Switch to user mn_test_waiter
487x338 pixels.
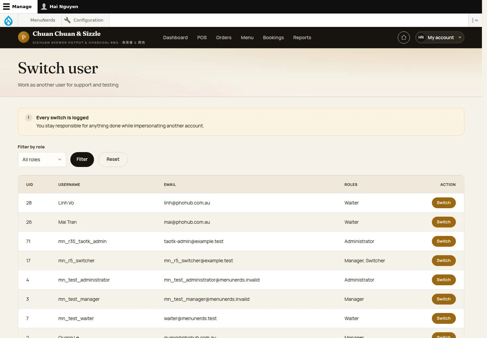pos(444,318)
